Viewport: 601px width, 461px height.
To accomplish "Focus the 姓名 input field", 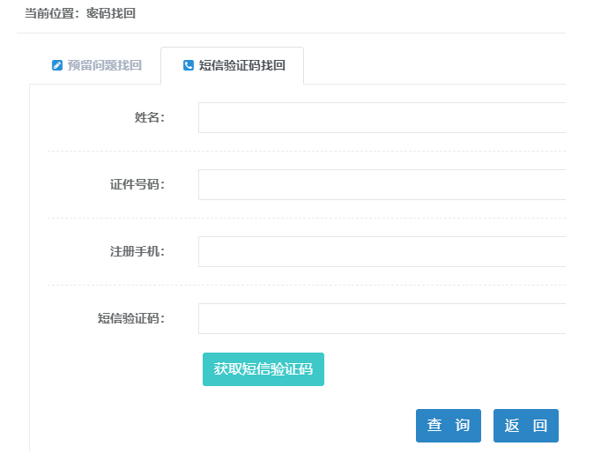I will [381, 117].
